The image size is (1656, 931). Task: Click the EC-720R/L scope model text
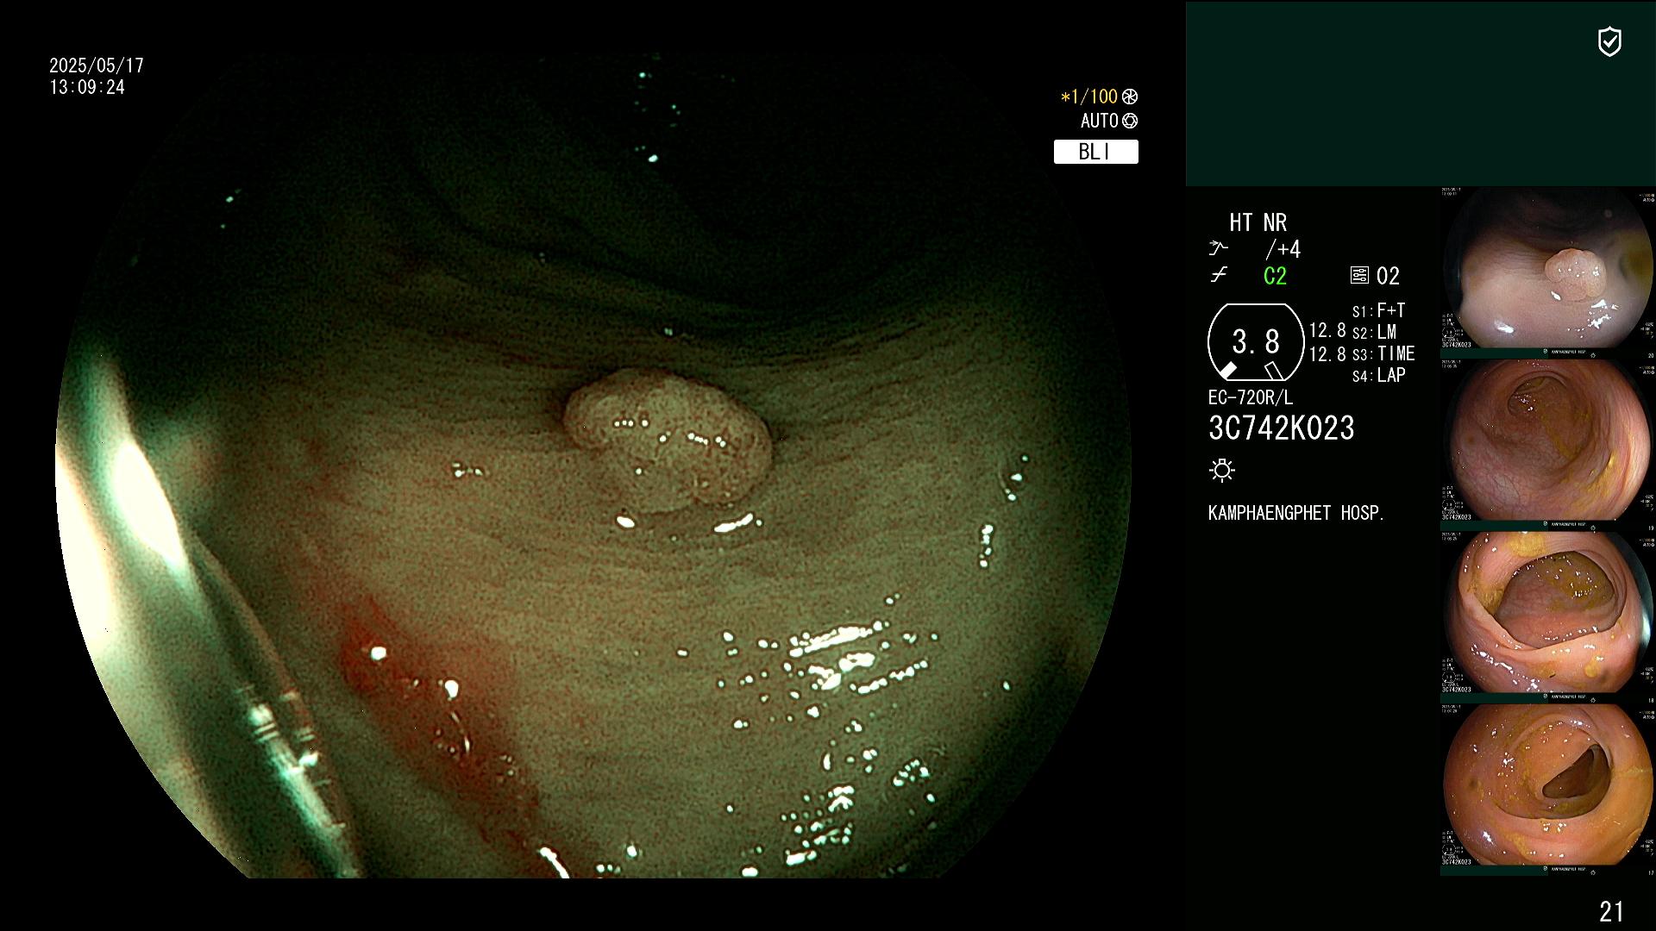[x=1251, y=397]
